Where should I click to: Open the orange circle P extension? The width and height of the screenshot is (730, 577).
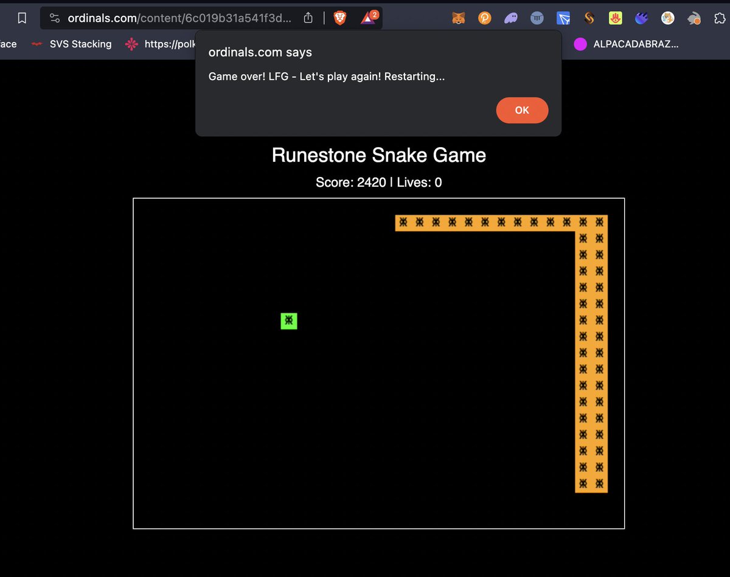(484, 18)
